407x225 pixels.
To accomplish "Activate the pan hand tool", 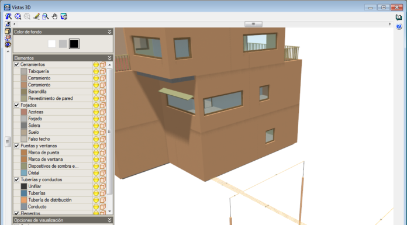I will pyautogui.click(x=54, y=16).
